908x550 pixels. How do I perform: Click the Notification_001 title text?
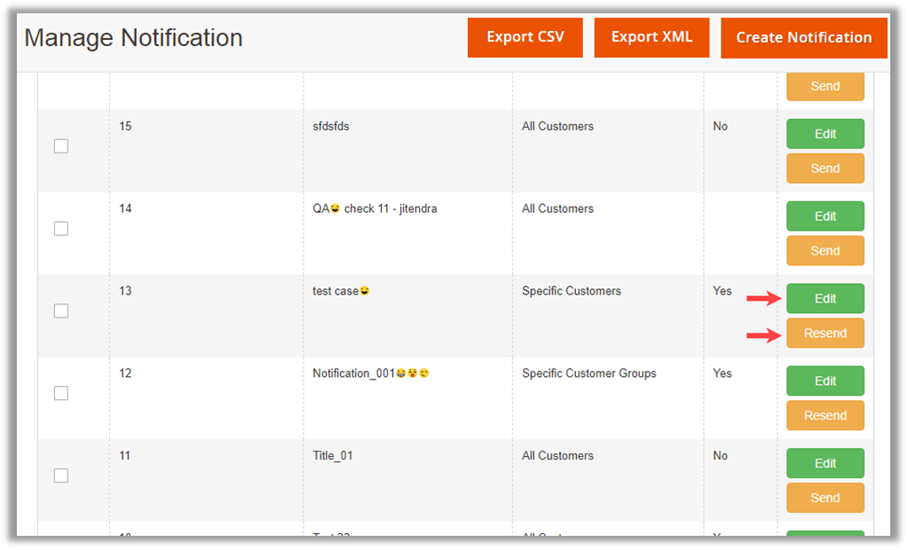[x=352, y=373]
